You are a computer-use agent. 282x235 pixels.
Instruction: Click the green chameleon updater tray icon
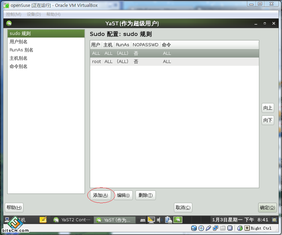(x=178, y=220)
